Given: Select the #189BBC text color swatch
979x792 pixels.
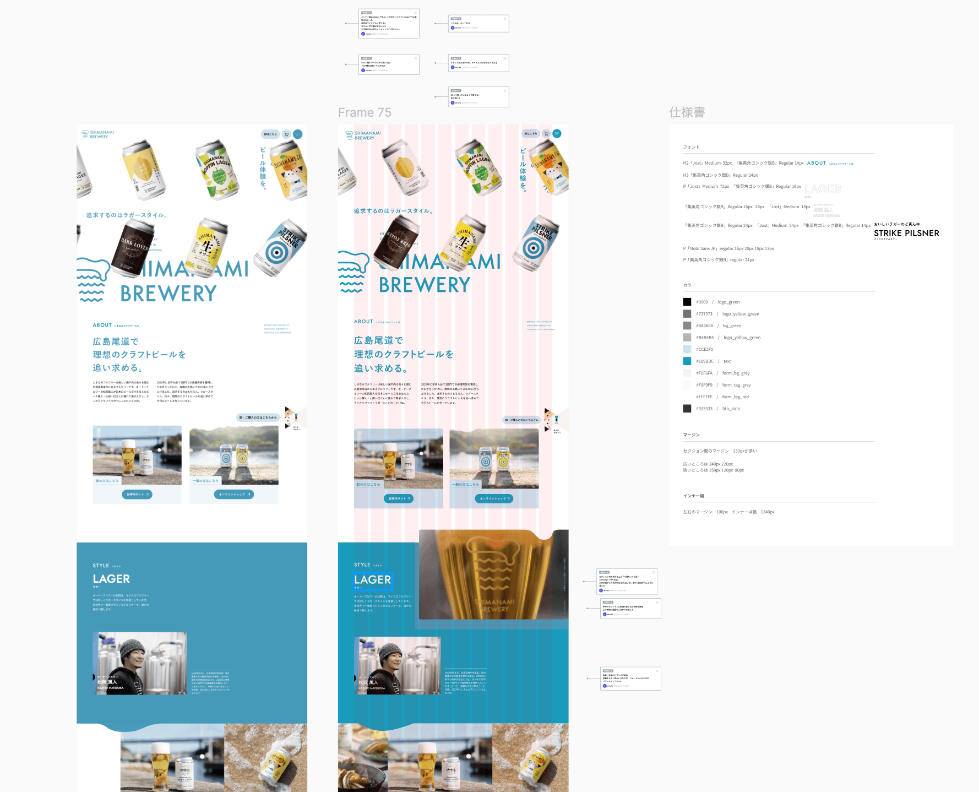Looking at the screenshot, I should 687,361.
